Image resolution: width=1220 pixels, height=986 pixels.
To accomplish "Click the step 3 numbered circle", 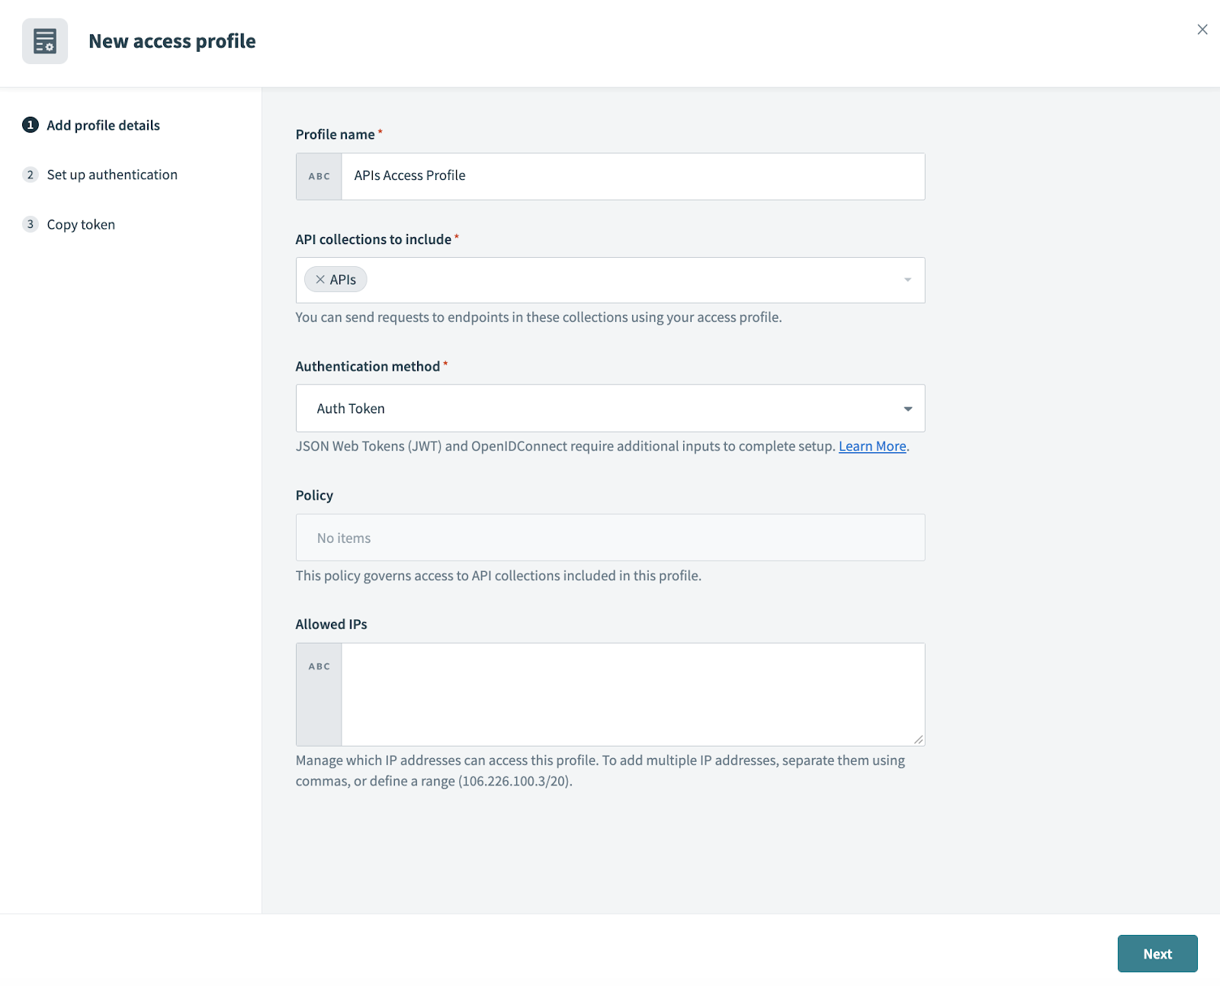I will click(x=30, y=223).
